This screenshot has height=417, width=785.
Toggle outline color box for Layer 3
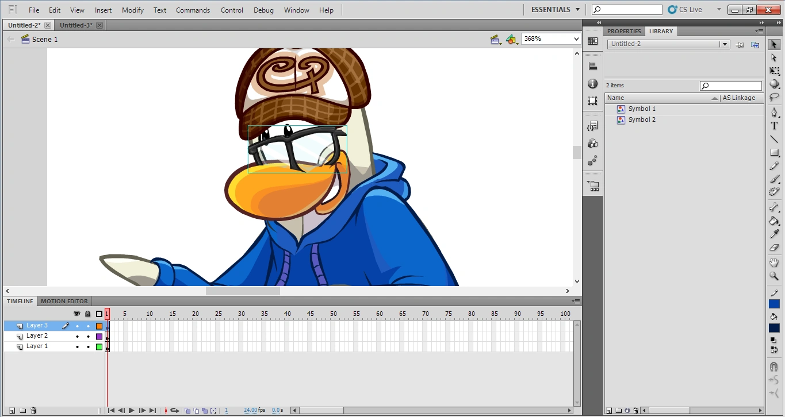[x=99, y=326]
